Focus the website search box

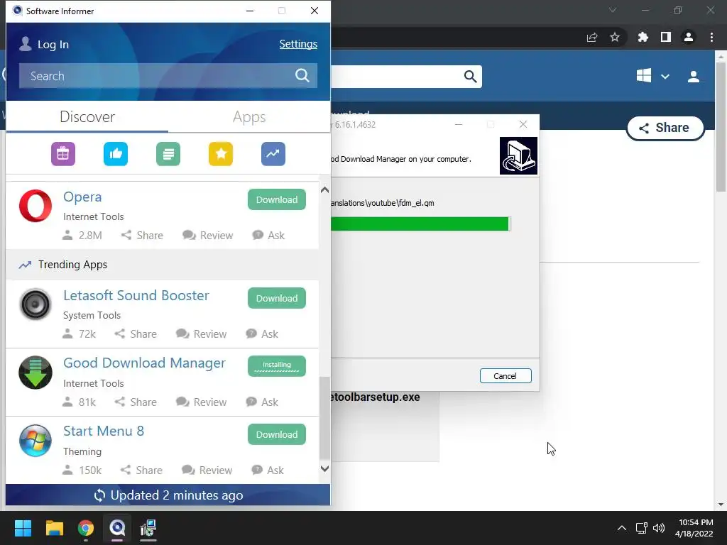(406, 77)
